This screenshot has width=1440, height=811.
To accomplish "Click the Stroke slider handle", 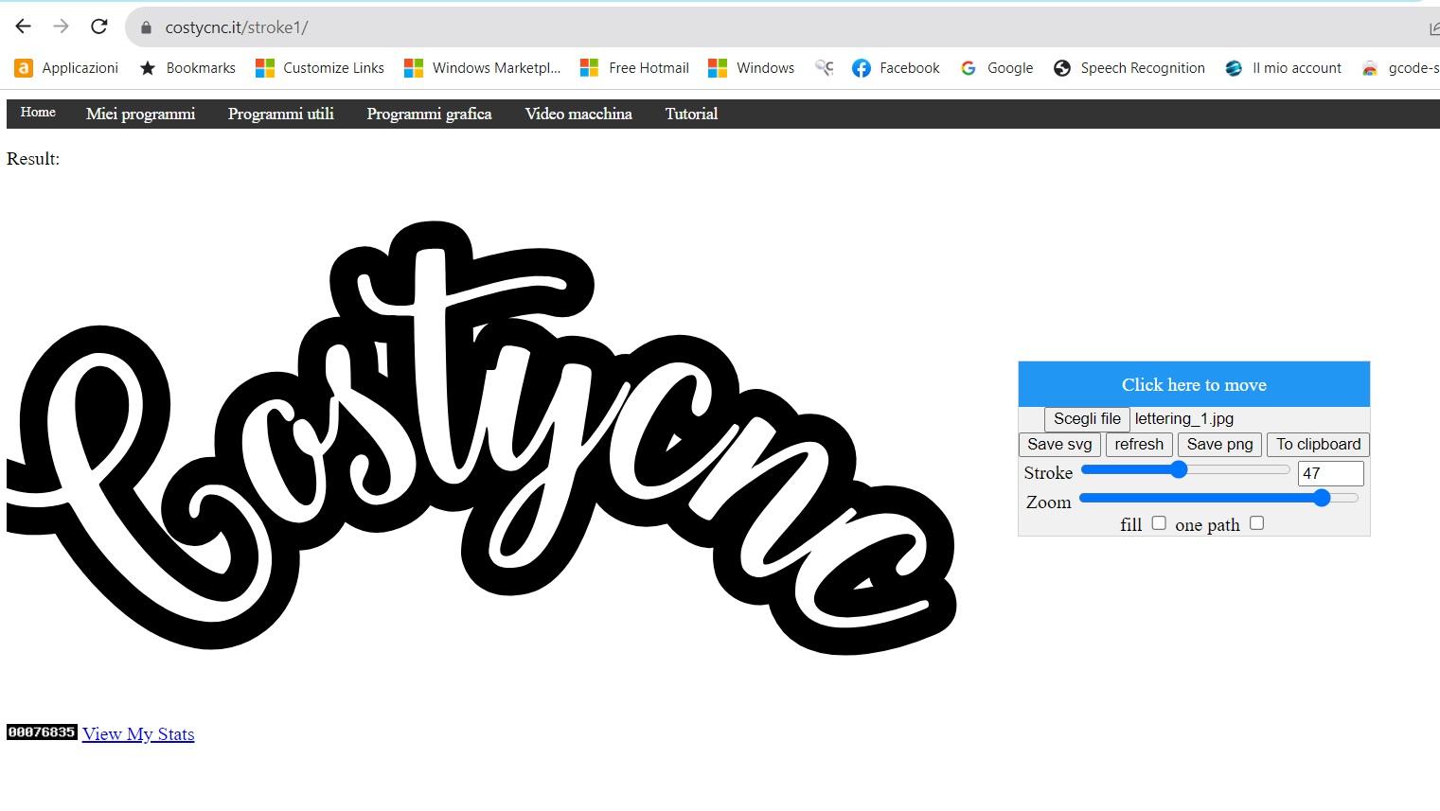I will pos(1179,469).
